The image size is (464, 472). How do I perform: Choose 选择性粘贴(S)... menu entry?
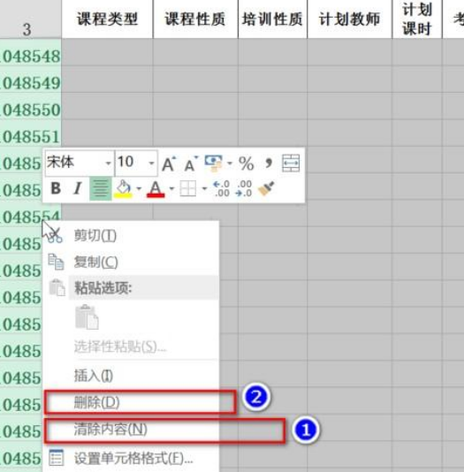pyautogui.click(x=131, y=346)
